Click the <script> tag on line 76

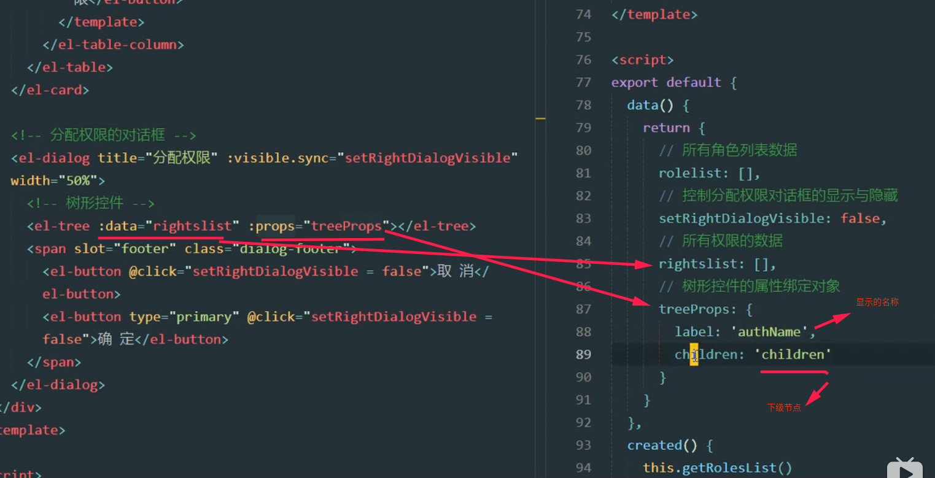click(643, 60)
